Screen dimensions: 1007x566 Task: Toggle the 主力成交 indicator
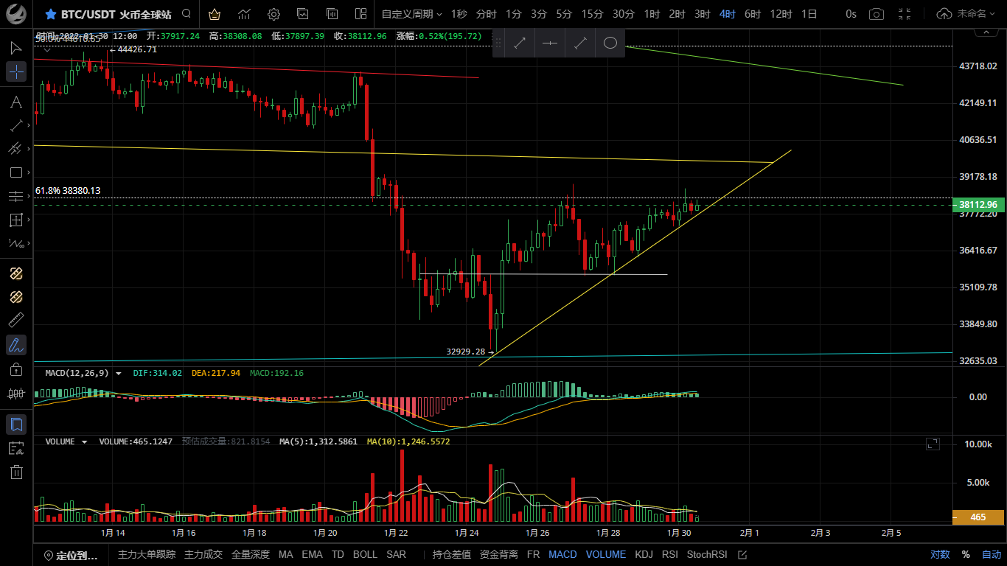point(203,555)
